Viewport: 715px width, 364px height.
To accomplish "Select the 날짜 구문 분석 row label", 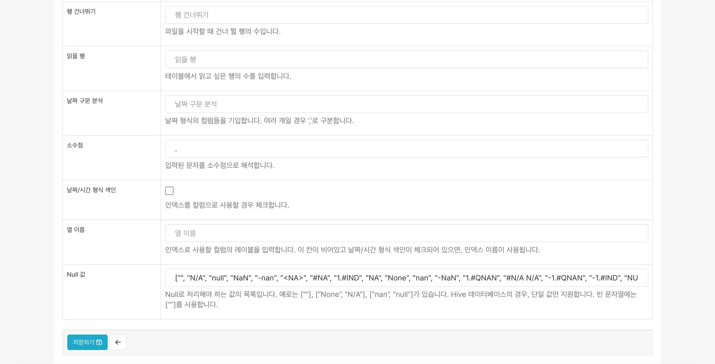I will click(x=85, y=101).
